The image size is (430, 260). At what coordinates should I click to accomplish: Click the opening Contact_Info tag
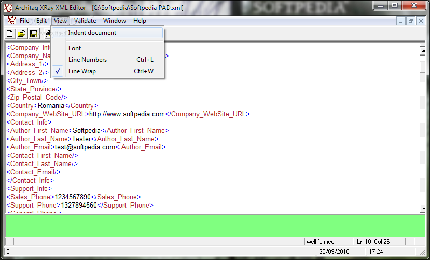click(29, 122)
